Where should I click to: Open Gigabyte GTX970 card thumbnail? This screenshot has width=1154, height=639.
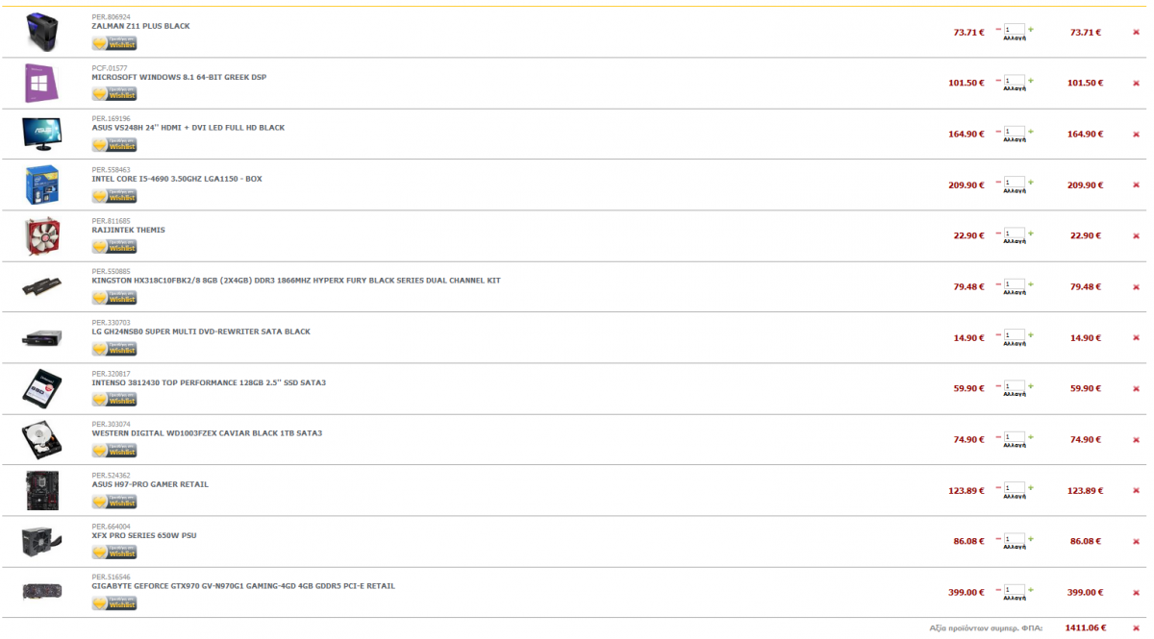point(41,590)
